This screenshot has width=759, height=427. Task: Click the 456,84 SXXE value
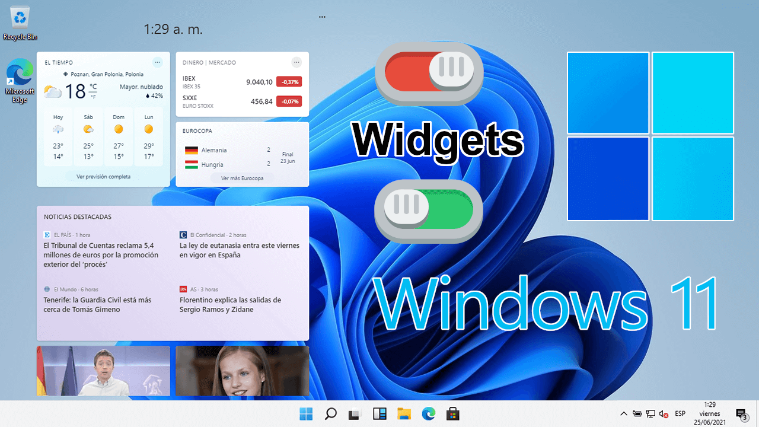(261, 101)
